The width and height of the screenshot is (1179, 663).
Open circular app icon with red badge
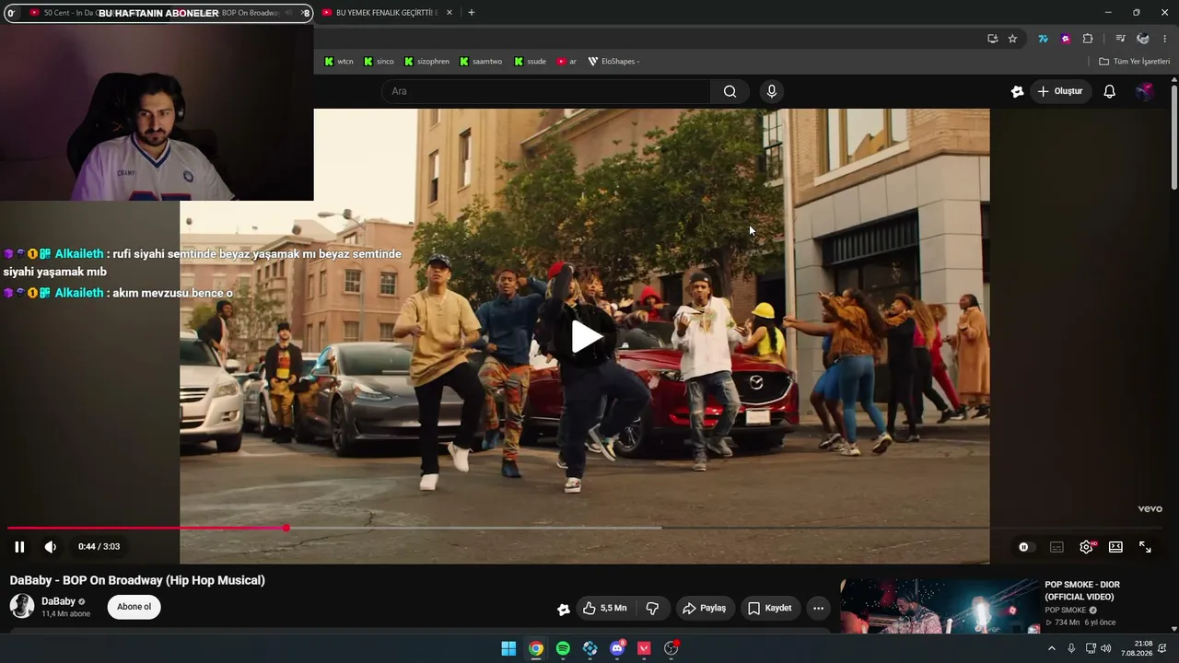click(671, 648)
